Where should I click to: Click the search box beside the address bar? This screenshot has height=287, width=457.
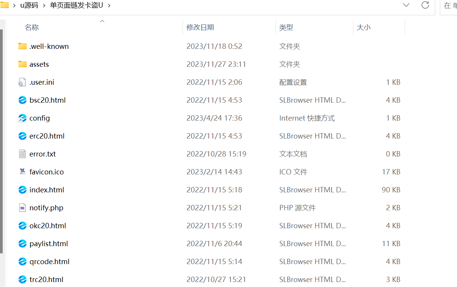(x=449, y=5)
